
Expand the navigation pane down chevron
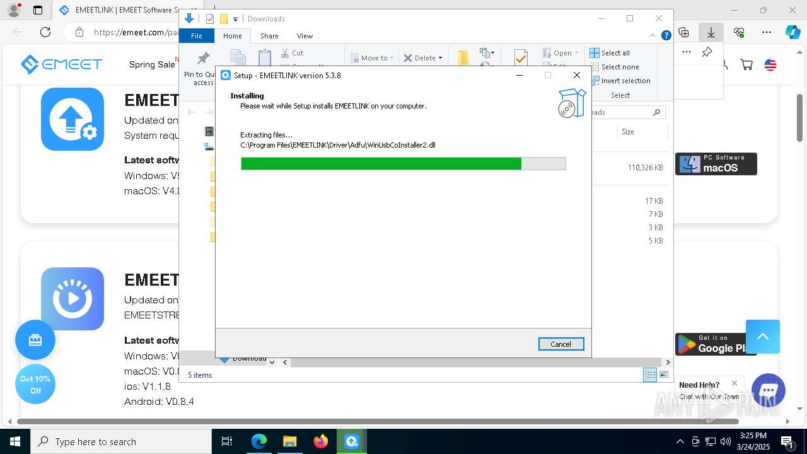(x=272, y=362)
